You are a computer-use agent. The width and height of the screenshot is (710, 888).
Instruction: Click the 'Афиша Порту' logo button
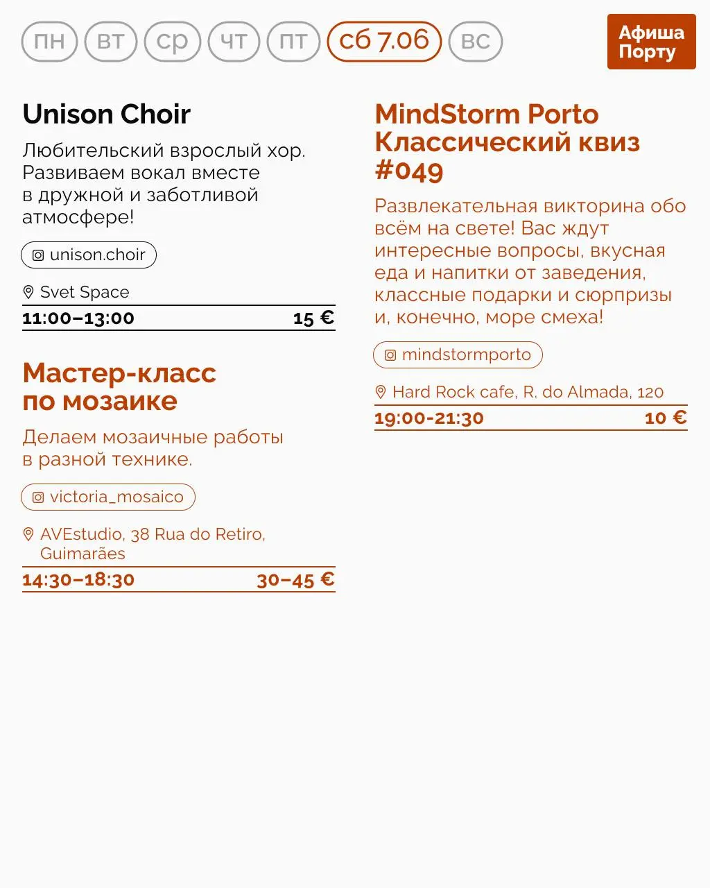(x=651, y=42)
